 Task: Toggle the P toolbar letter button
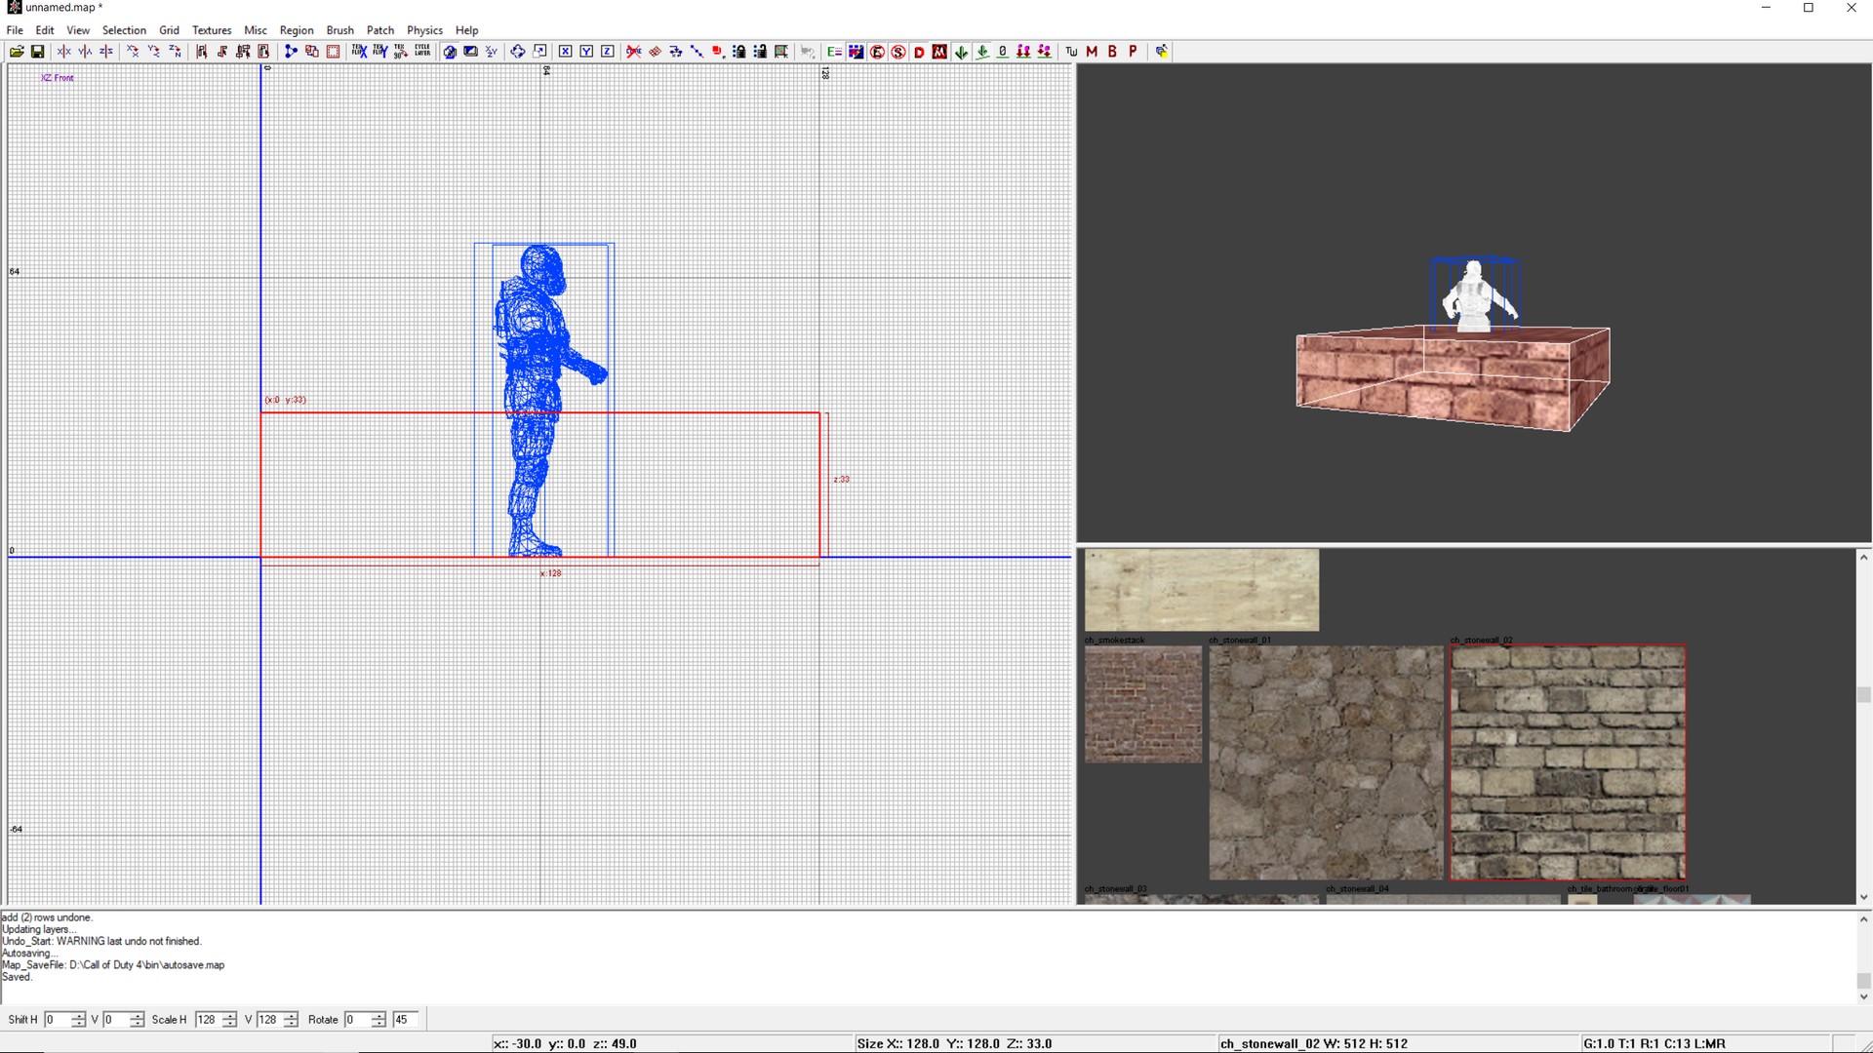(x=1133, y=52)
